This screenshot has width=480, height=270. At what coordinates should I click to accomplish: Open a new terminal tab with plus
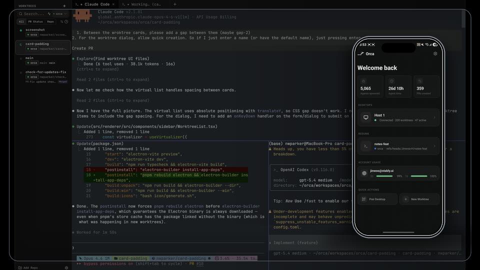(175, 4)
